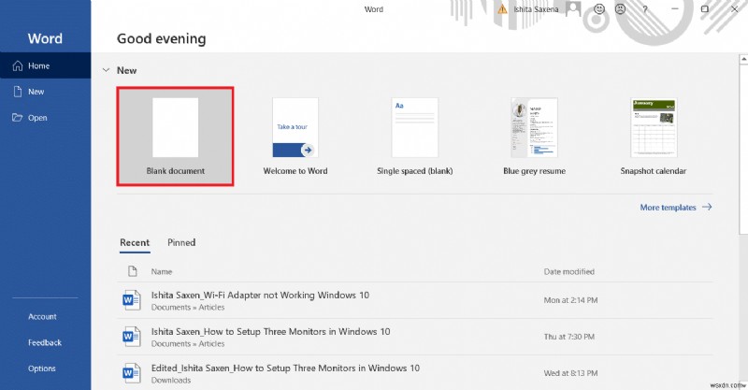Maximize the Word window
The image size is (748, 390).
point(705,9)
